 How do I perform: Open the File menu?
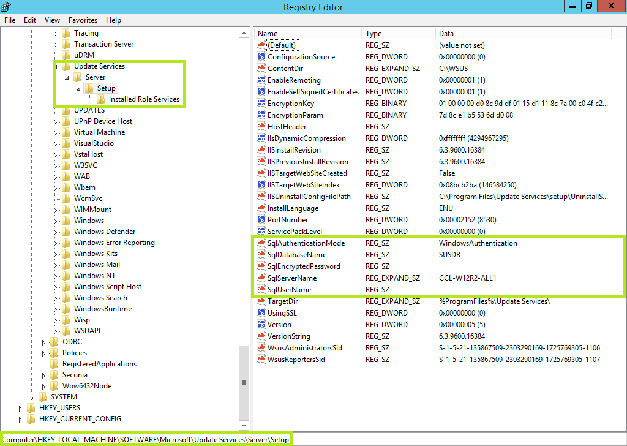(x=10, y=20)
